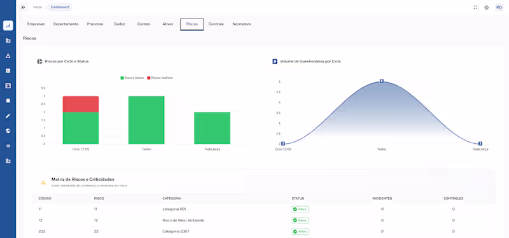Sort by the INCIDENTES column header
This screenshot has height=238, width=509.
click(382, 199)
